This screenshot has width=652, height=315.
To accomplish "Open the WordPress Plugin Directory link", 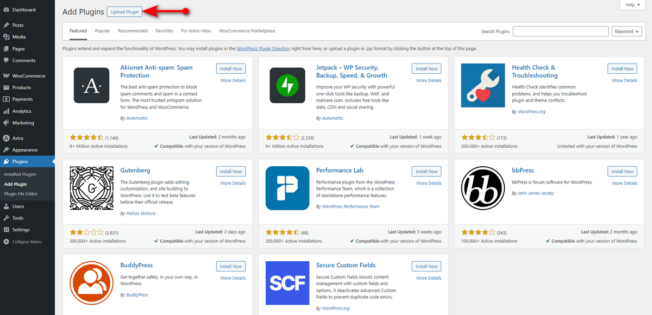I will click(x=264, y=49).
